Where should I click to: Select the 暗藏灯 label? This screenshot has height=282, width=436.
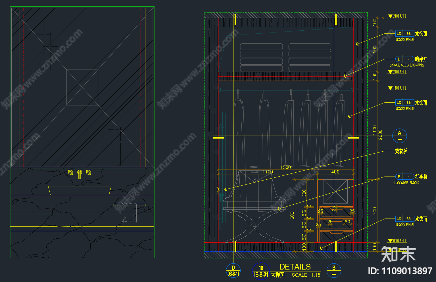(421, 59)
